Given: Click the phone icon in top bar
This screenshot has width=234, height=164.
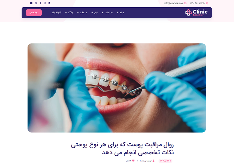Looking at the screenshot, I should 207,3.
